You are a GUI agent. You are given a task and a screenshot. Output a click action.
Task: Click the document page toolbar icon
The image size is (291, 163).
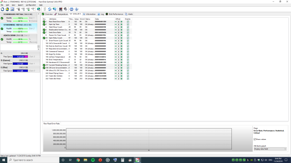click(45, 9)
